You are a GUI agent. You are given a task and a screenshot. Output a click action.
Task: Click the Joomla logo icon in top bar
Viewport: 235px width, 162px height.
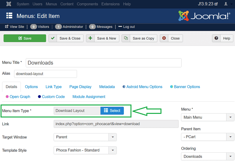tap(9, 4)
